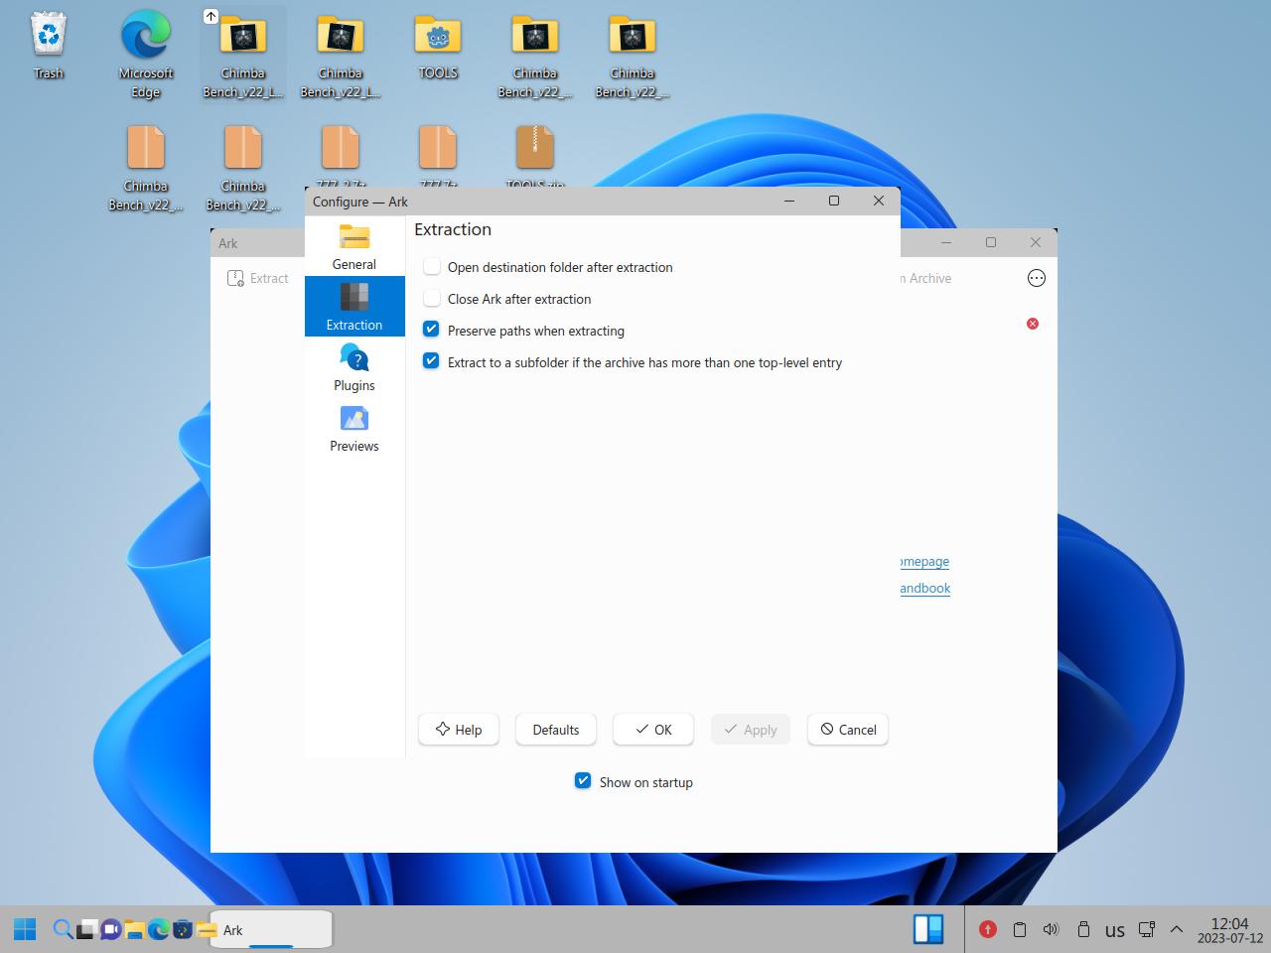Launch the purple video chat taskbar icon
Image resolution: width=1271 pixels, height=953 pixels.
[x=110, y=930]
